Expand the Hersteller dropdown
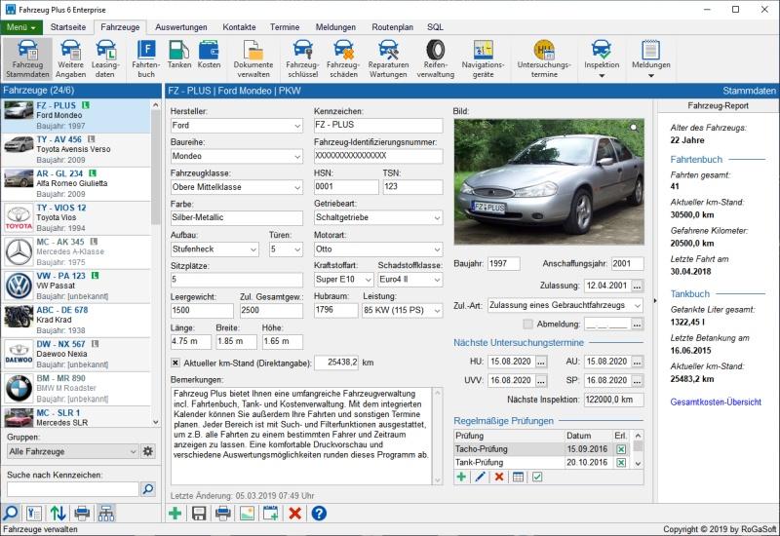This screenshot has height=536, width=780. pos(297,126)
